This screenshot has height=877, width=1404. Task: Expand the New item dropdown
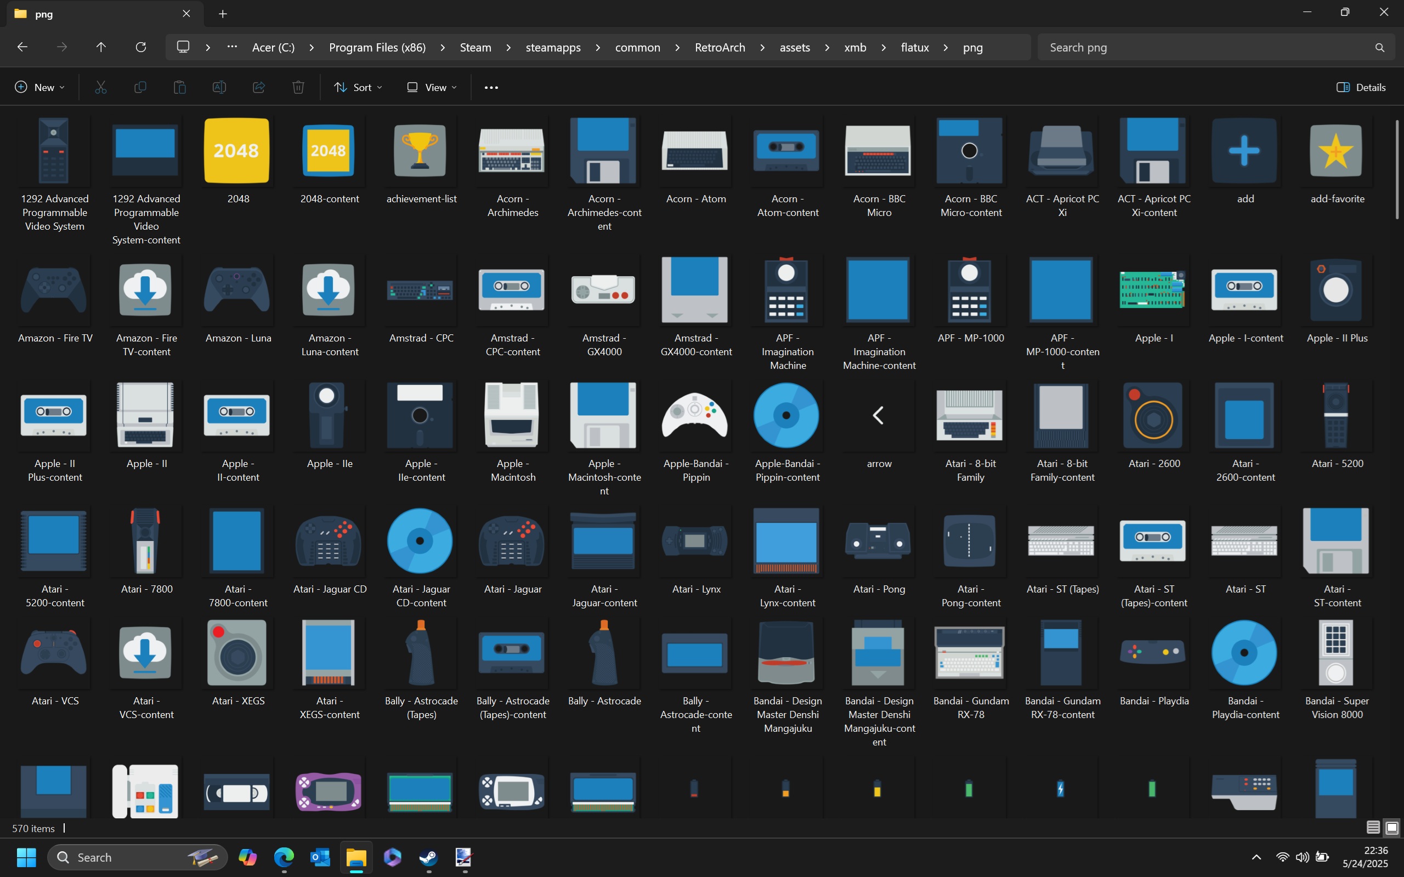point(39,88)
